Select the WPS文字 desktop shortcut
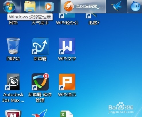Image resolution: width=142 pixels, height=117 pixels. 67,46
